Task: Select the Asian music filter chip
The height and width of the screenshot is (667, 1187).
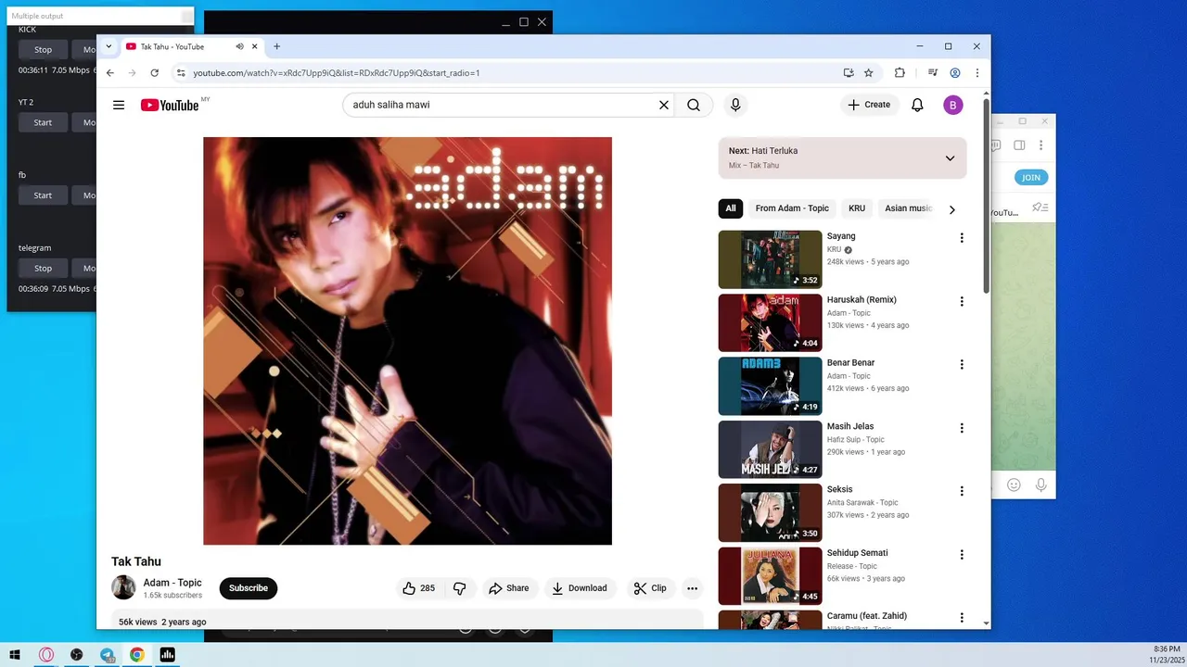Action: click(908, 208)
